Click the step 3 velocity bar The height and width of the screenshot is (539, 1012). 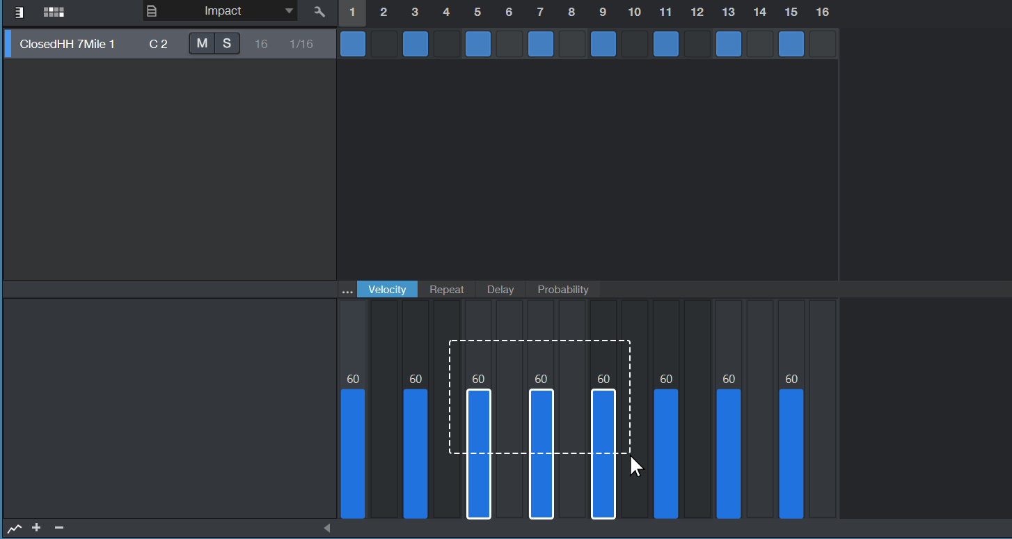click(x=416, y=453)
